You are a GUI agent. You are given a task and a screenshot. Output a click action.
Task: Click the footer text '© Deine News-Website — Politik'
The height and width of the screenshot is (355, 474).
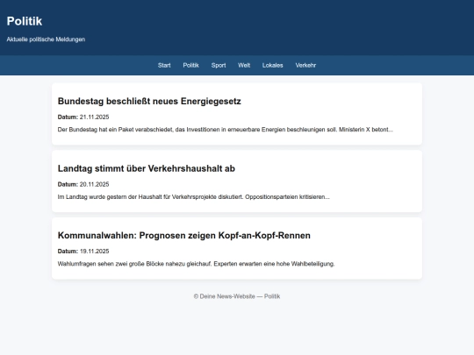point(237,296)
